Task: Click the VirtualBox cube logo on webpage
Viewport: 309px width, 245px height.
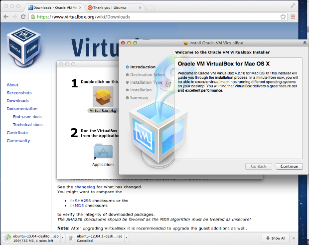Action: click(24, 47)
